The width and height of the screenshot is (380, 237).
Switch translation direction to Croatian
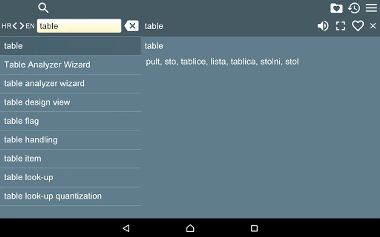(15, 26)
